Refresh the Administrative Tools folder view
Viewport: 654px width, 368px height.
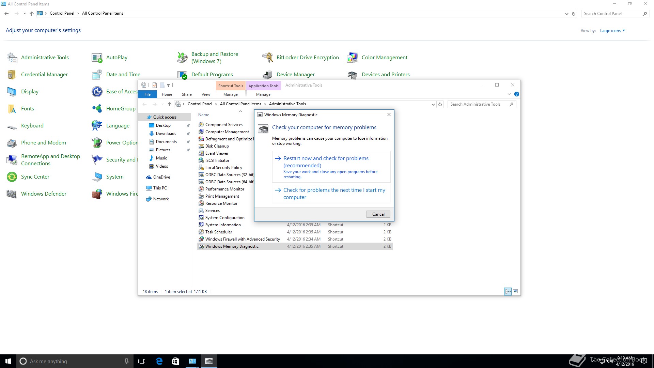[x=440, y=105]
